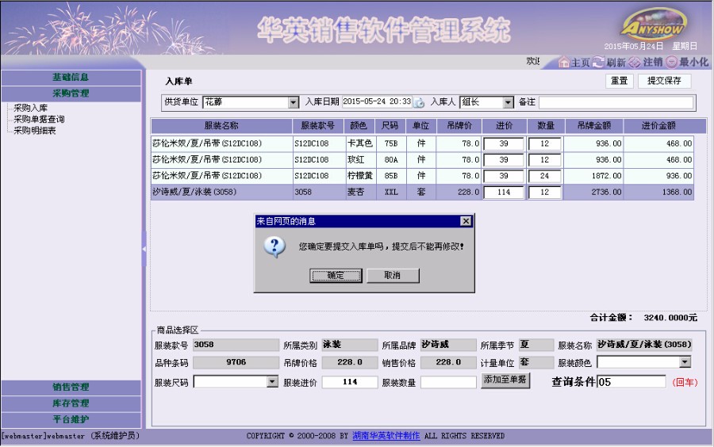Click the 注销 toolbar label
This screenshot has width=714, height=447.
click(x=653, y=63)
